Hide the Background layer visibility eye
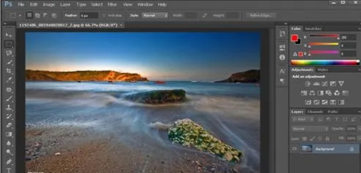This screenshot has width=361, height=173. pos(295,149)
